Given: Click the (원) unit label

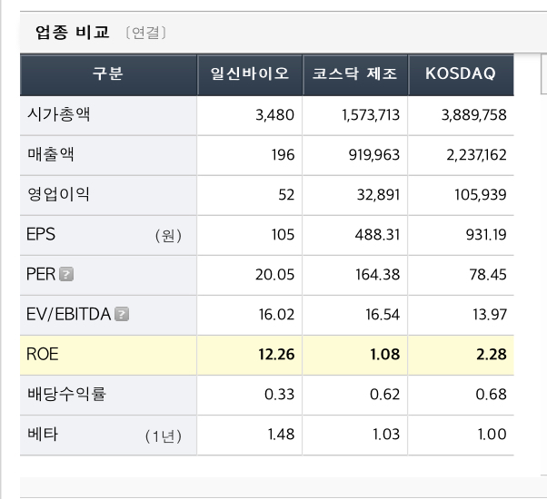Looking at the screenshot, I should 168,236.
